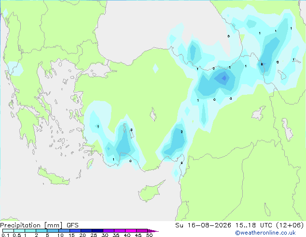The image size is (306, 237).
Task: Select the 30–35 mm legend swatch
Action: coord(108,231)
